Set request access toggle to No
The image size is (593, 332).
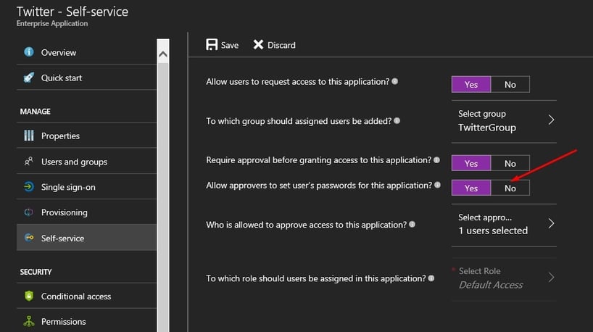510,85
